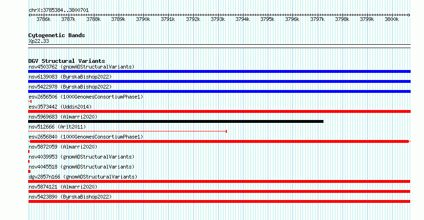Select the red bar under nsv5874121
This screenshot has width=424, height=220.
click(219, 191)
